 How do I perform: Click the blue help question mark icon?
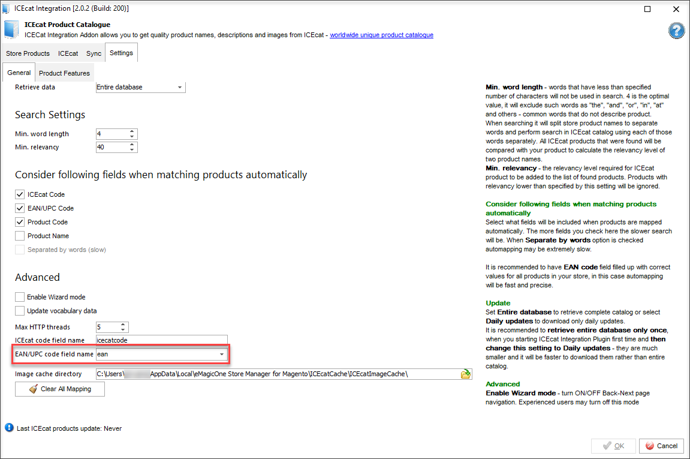(676, 31)
